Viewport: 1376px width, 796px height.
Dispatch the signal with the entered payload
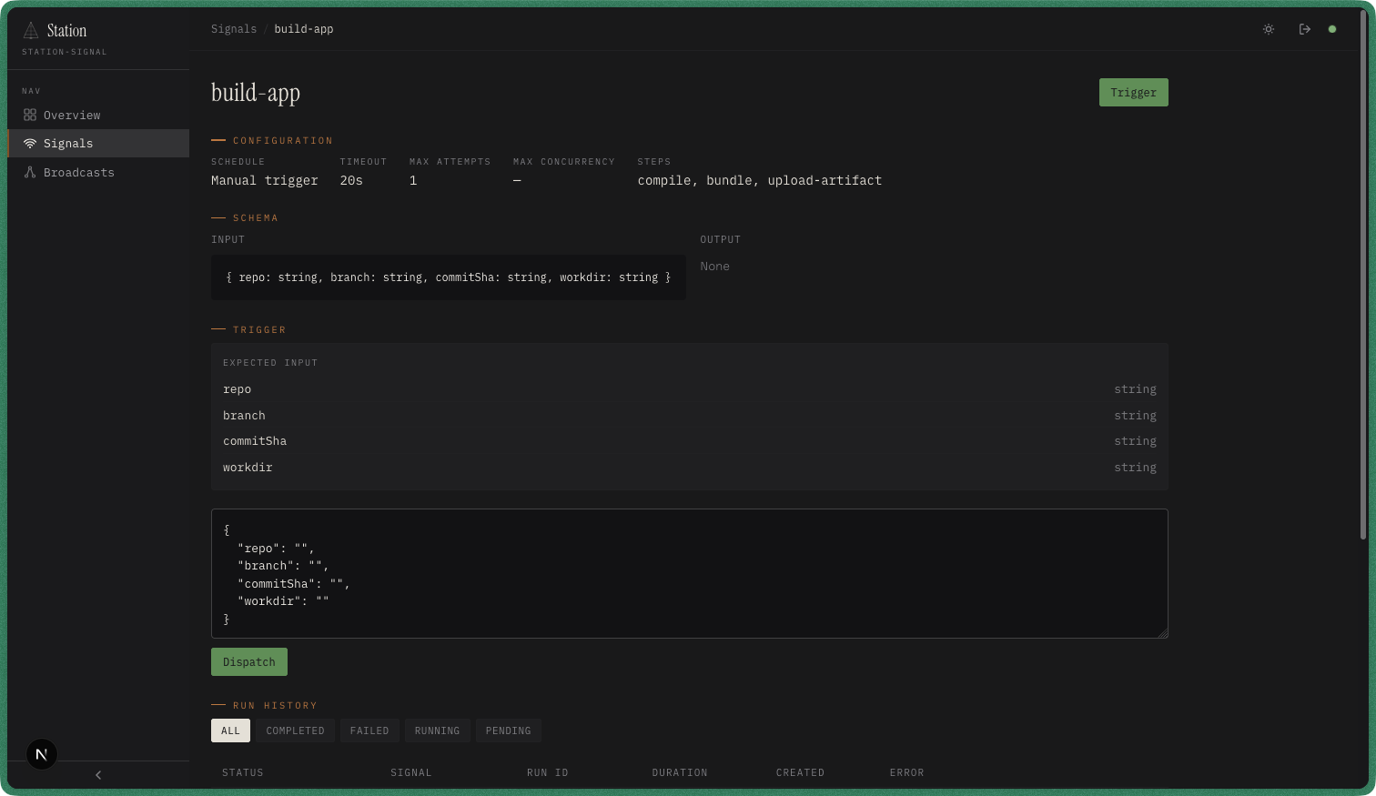pos(248,661)
